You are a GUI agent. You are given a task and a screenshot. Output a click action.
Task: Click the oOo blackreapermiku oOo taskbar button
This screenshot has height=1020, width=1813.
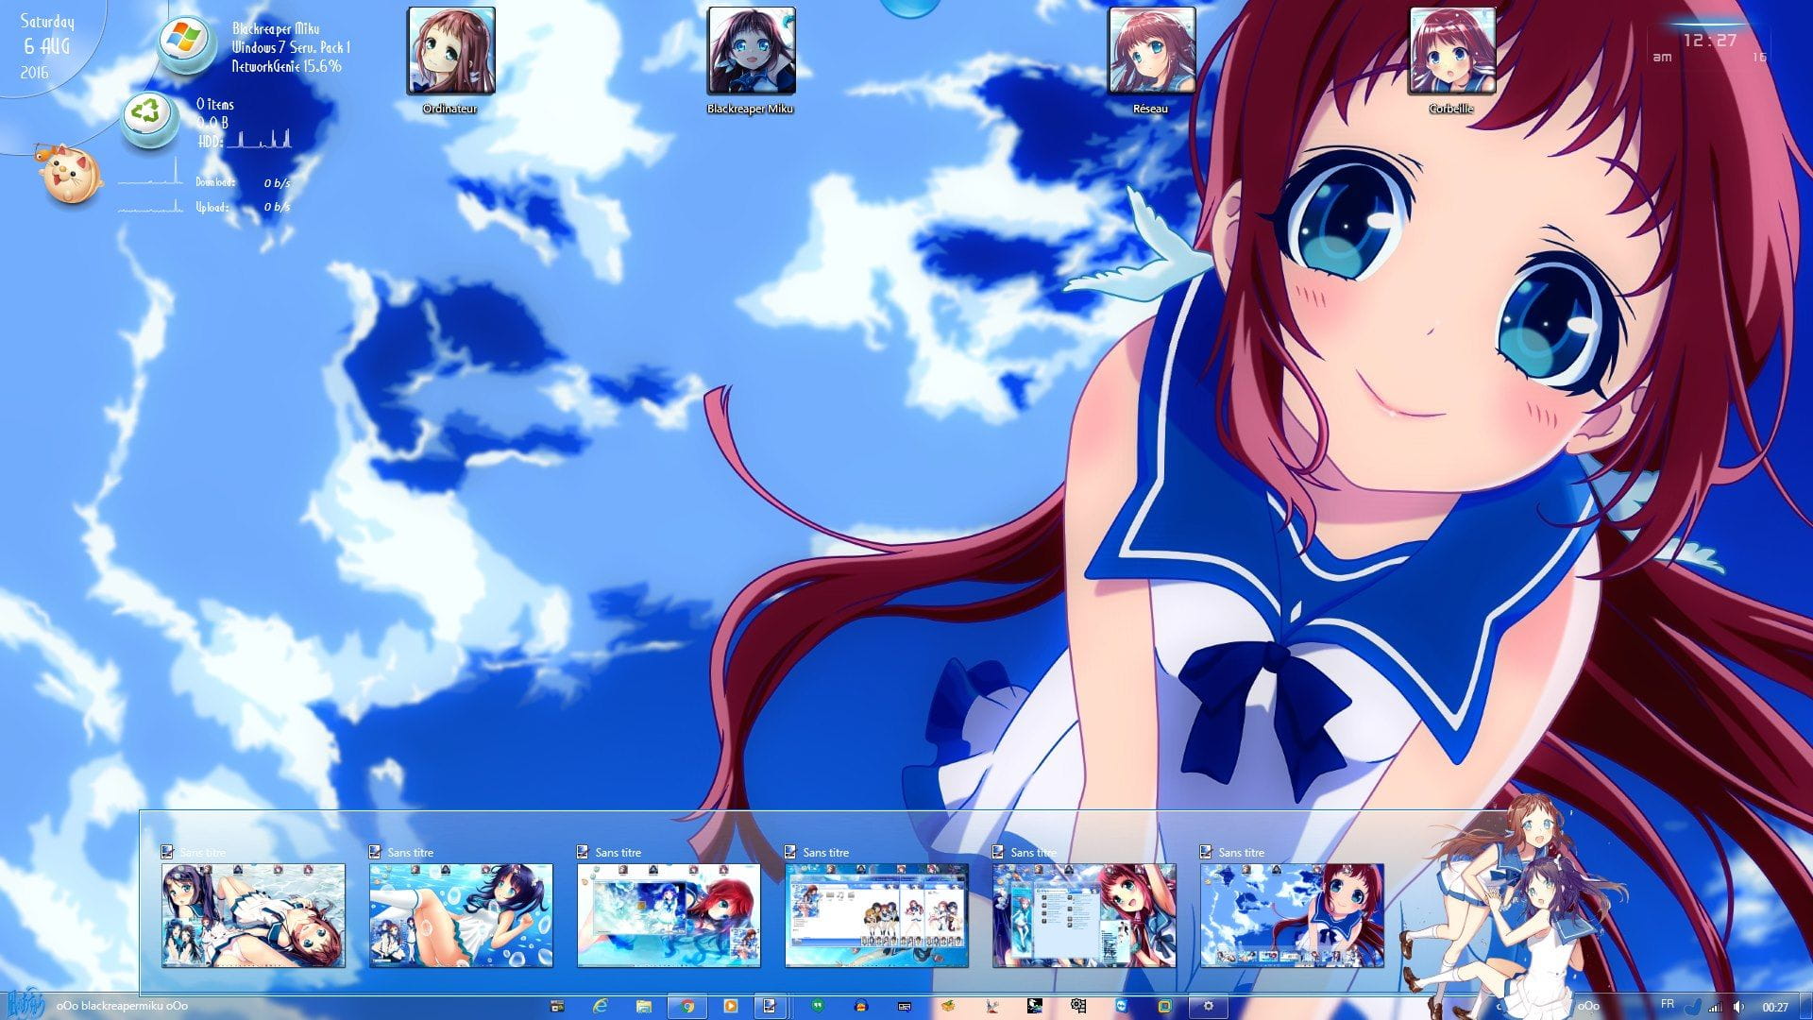click(123, 1007)
